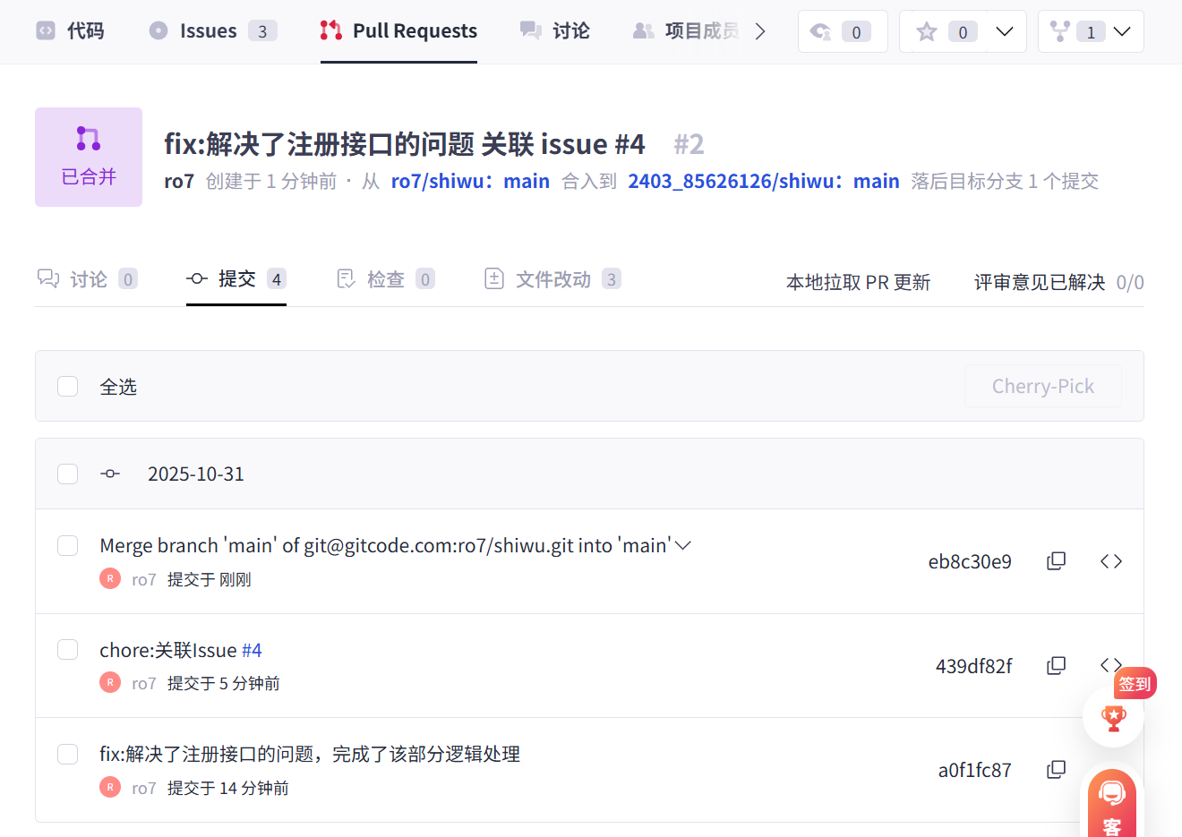
Task: Open the 文件改动 files changed sub-tab
Action: coord(552,279)
